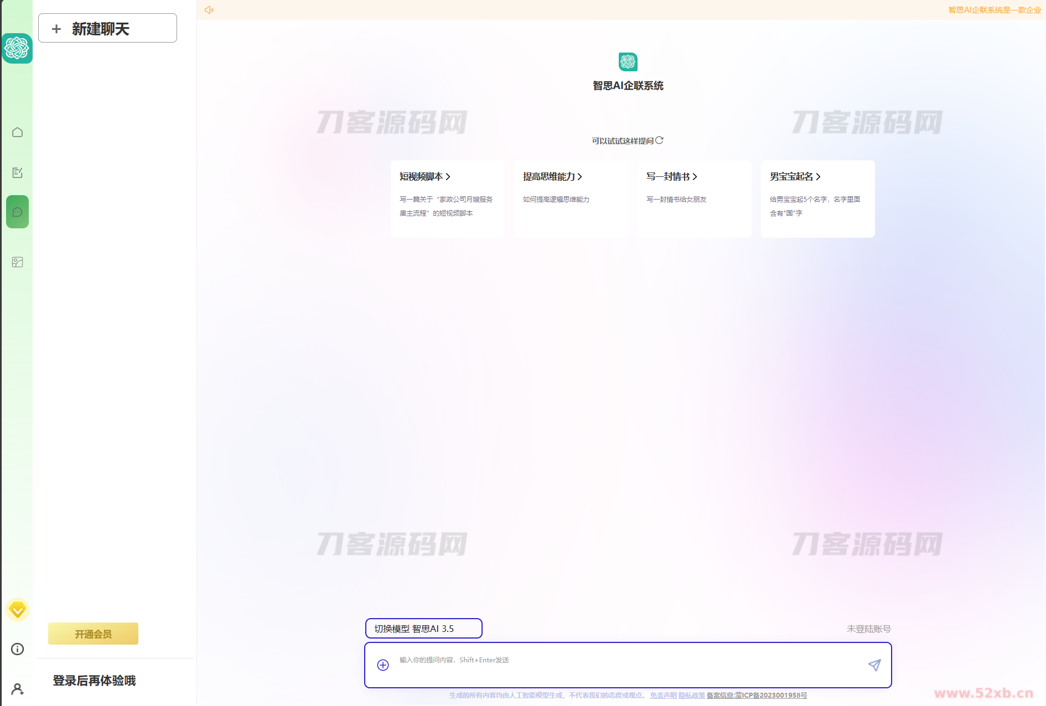Click the plus circle icon in the input box

(382, 665)
